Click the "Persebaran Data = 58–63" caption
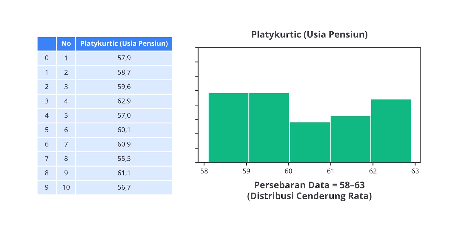458x232 pixels. click(309, 185)
